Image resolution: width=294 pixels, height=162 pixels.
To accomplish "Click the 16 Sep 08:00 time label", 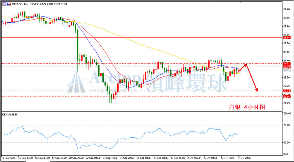I will (43, 158).
